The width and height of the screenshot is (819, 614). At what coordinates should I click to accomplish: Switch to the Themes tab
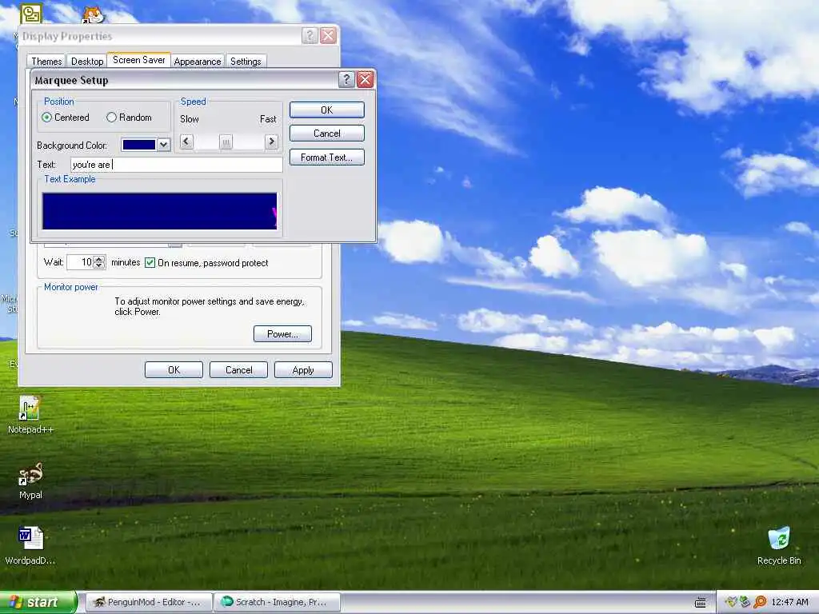pyautogui.click(x=46, y=61)
